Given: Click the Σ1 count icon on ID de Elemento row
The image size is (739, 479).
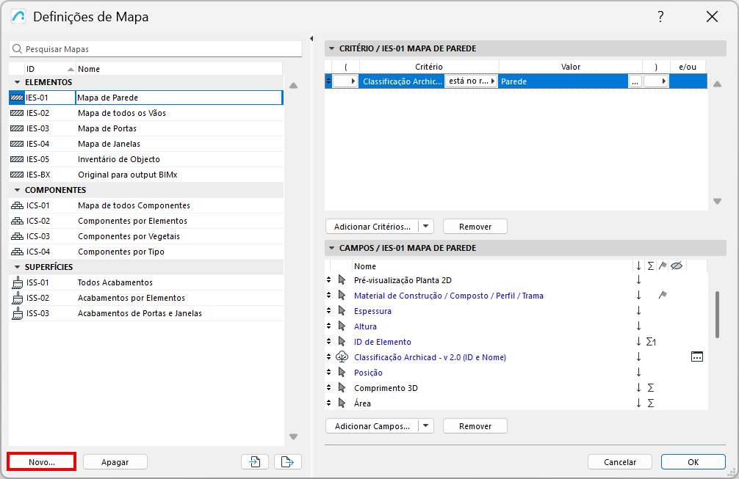Looking at the screenshot, I should (x=652, y=342).
